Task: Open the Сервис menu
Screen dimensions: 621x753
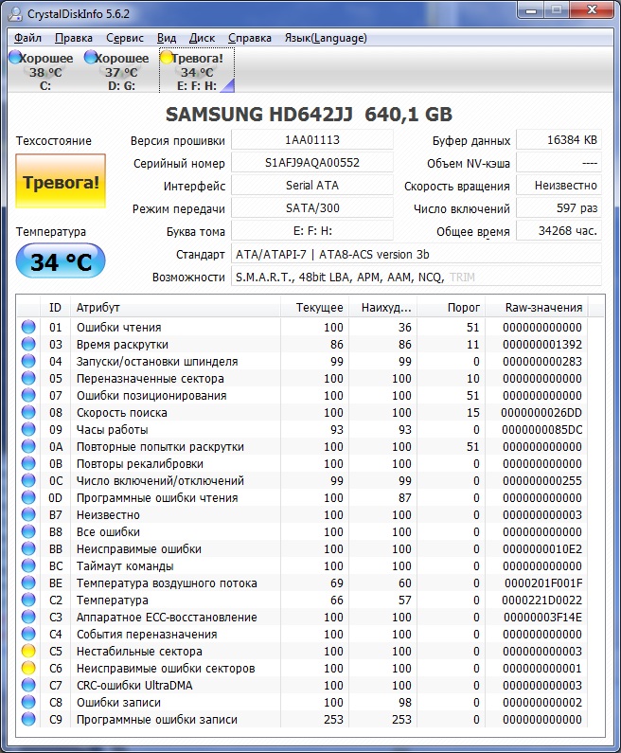Action: [x=125, y=38]
